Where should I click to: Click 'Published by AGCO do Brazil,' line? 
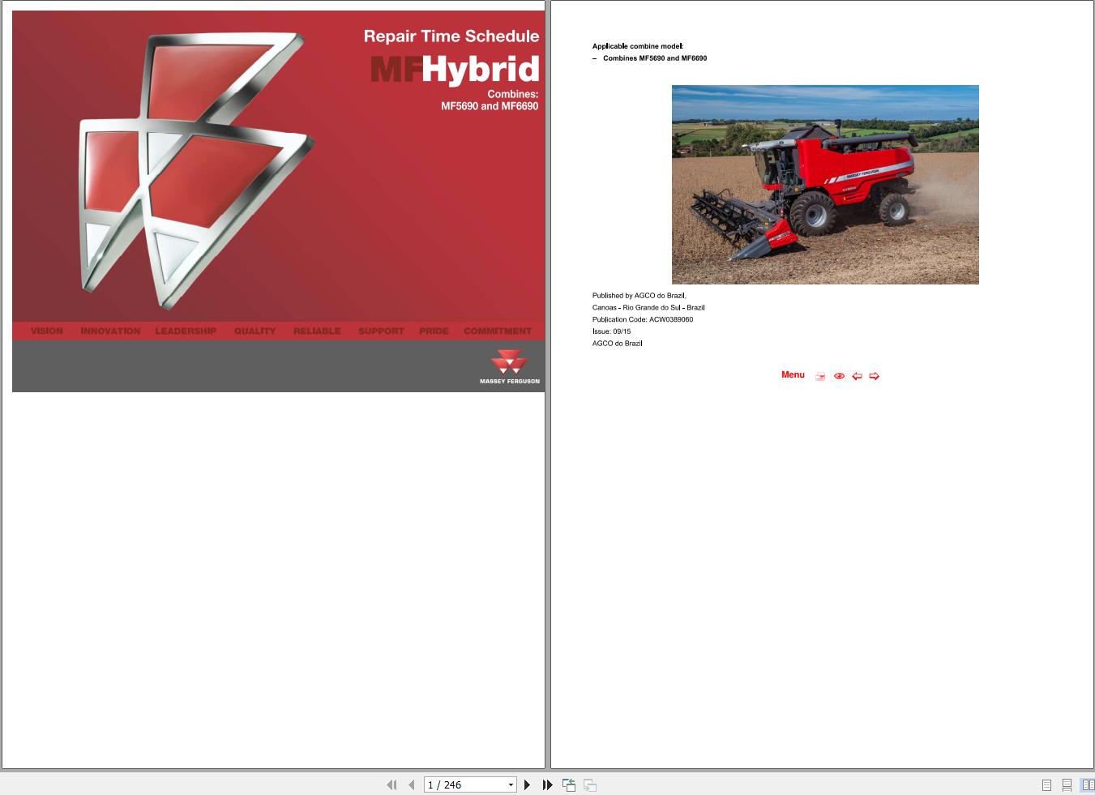(639, 296)
